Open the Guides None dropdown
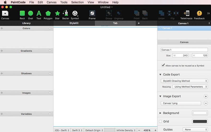This screenshot has height=132, width=211. coord(195,130)
